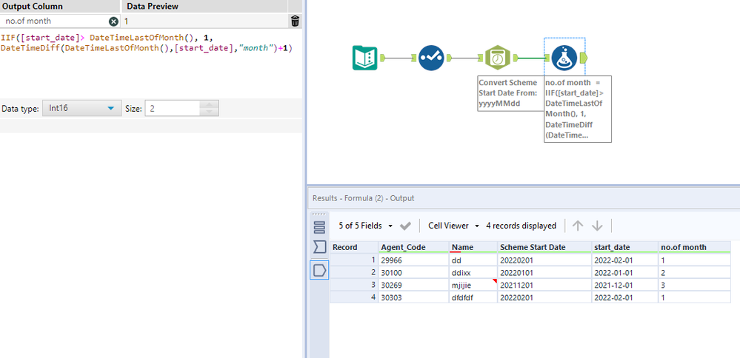Select the no.of month column header in Results
This screenshot has height=358, width=740.
coord(694,247)
